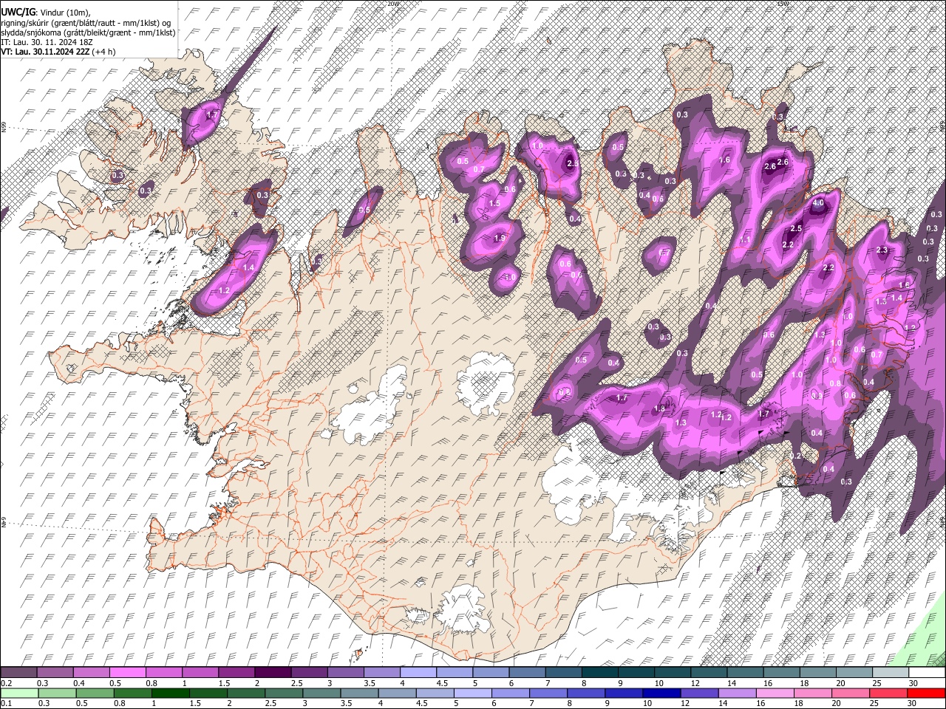Click the "1.9" precipitation value on the map

[x=500, y=238]
